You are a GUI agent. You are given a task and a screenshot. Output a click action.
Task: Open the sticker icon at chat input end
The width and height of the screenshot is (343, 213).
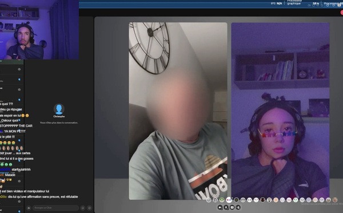(x=89, y=208)
